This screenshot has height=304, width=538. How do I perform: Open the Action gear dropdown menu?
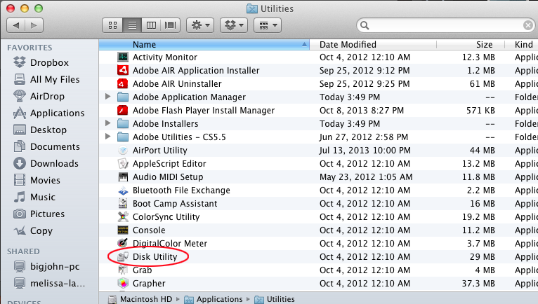201,25
